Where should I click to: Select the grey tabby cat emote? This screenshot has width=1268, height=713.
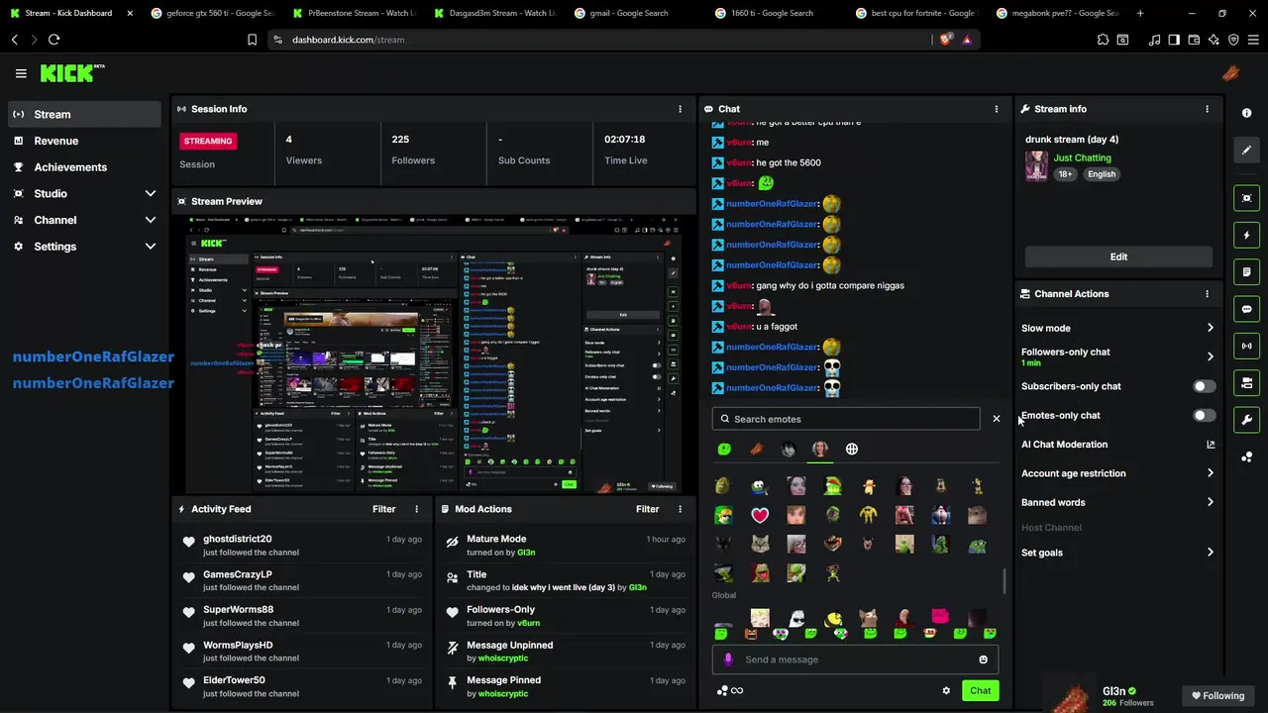tap(760, 544)
